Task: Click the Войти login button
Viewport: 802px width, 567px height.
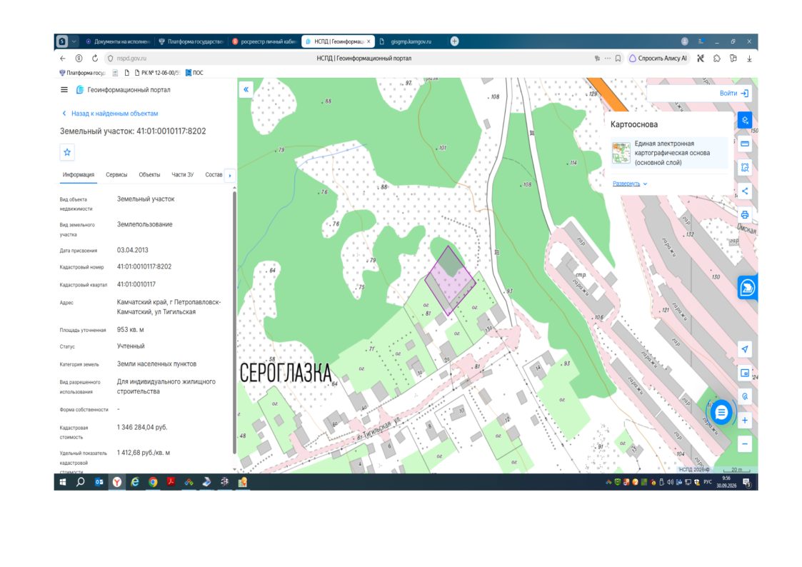Action: coord(733,93)
